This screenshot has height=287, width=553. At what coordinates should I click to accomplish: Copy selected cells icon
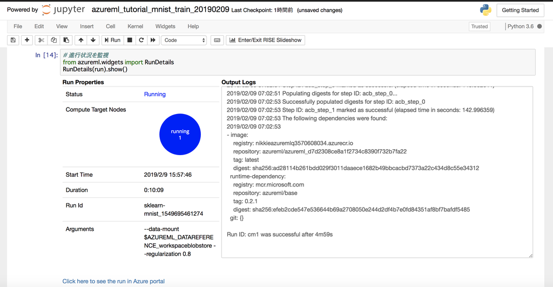(53, 40)
